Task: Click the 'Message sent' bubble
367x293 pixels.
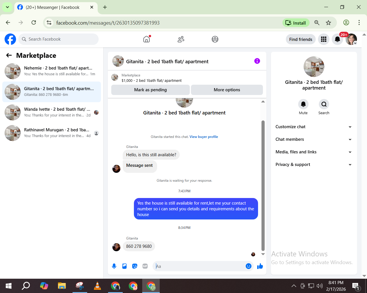Action: click(x=140, y=166)
